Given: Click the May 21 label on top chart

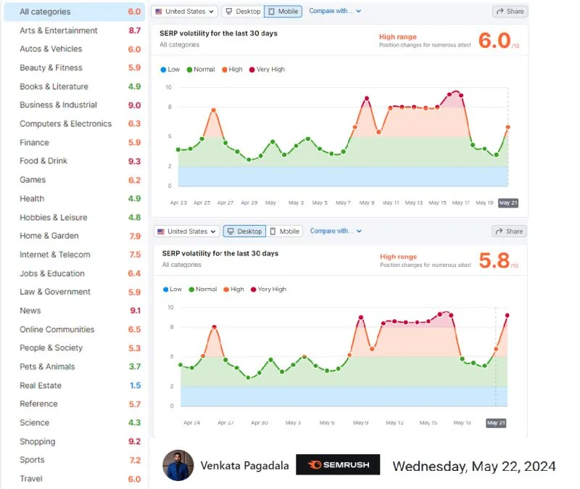Looking at the screenshot, I should (508, 203).
